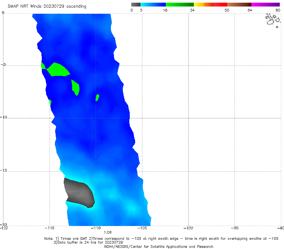This screenshot has width=284, height=249.
Task: Click the latitude label -5
Action: click(3, 65)
